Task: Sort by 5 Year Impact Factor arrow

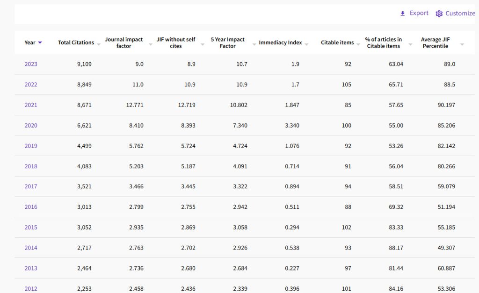Action: (x=254, y=44)
